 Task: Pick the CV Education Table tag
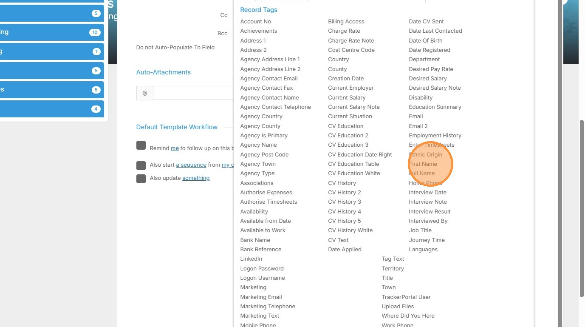click(353, 164)
